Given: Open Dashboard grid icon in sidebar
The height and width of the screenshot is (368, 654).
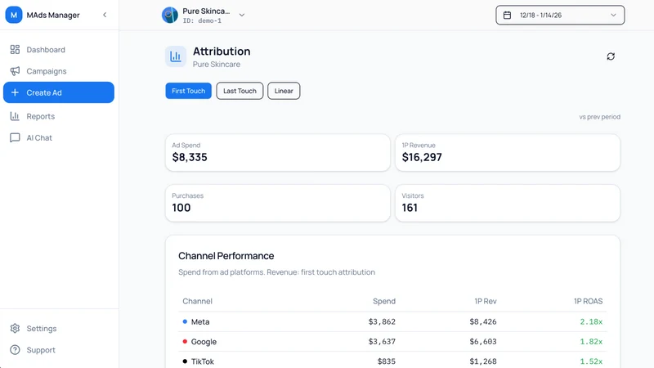Looking at the screenshot, I should point(15,50).
